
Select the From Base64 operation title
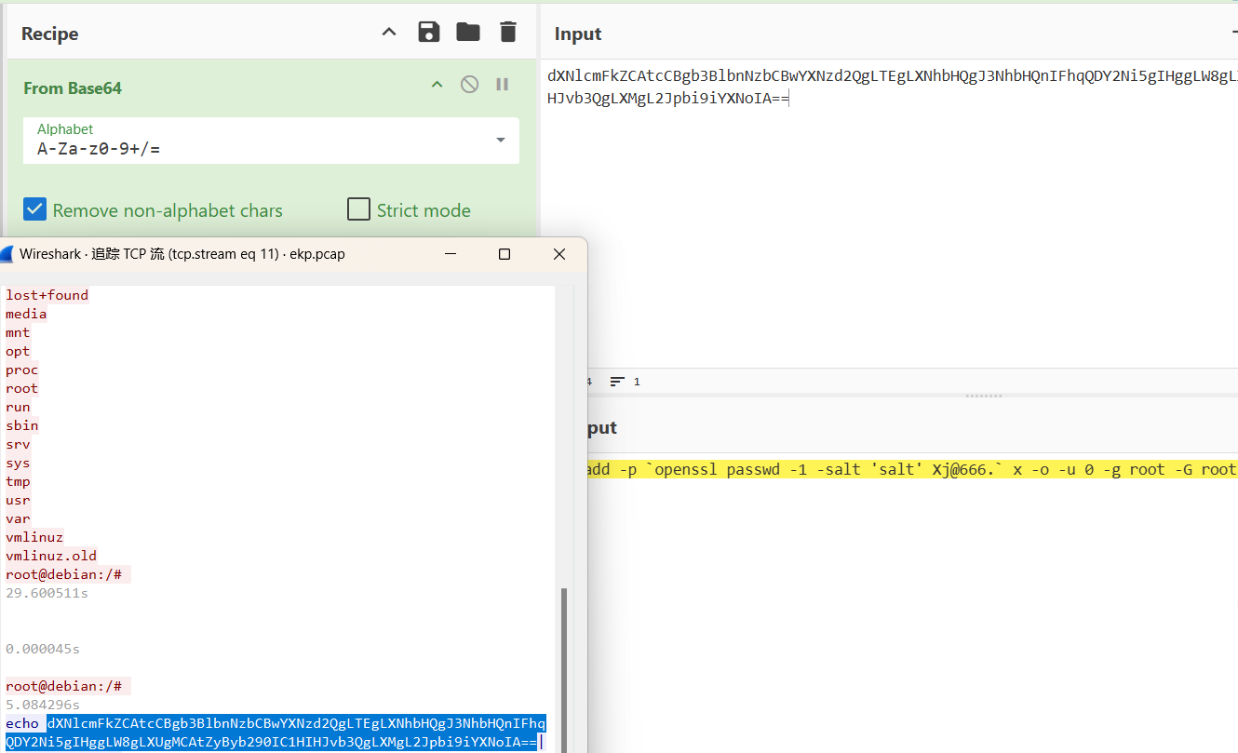coord(73,88)
